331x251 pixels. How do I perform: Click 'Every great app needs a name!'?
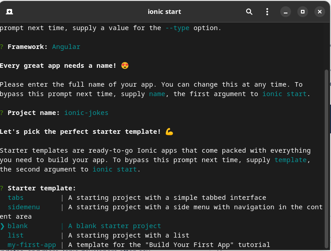coord(58,66)
